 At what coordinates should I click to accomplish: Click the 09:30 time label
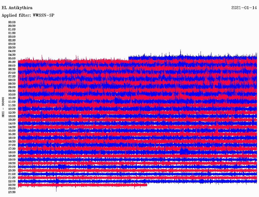pos(12,91)
